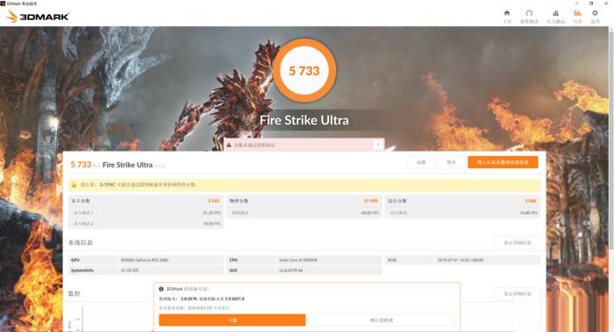Click the info icon in update popup

[161, 289]
